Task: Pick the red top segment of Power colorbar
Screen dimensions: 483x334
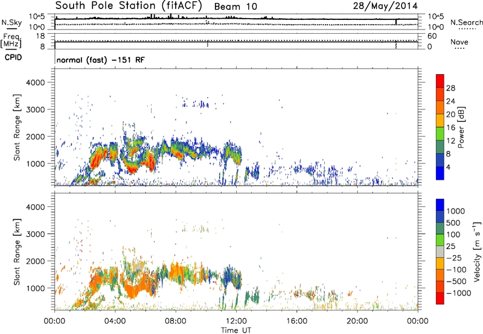Action: [x=440, y=81]
